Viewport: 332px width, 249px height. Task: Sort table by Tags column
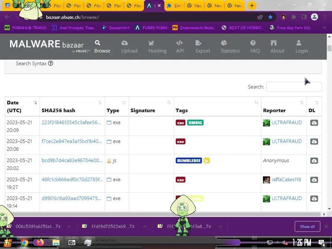(218, 106)
